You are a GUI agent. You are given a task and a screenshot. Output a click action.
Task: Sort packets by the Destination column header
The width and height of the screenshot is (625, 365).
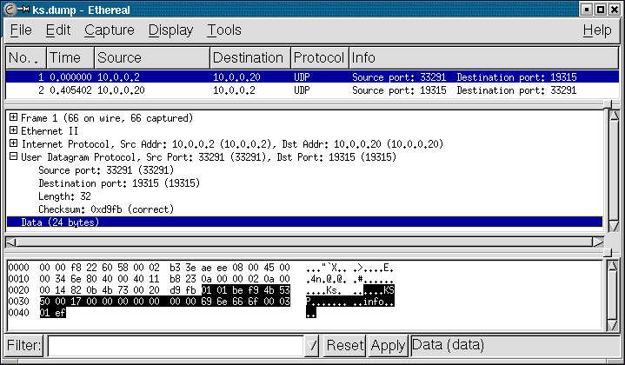(250, 58)
